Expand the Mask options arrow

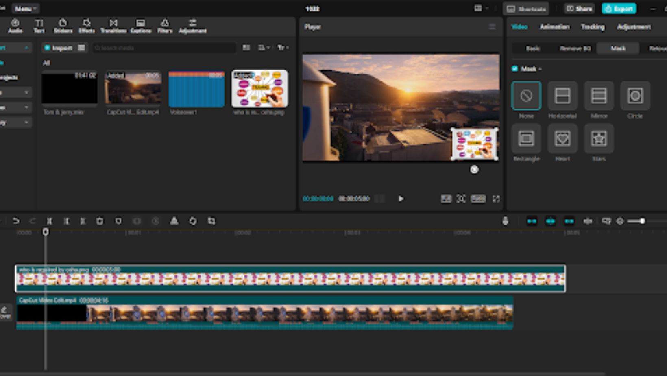540,69
